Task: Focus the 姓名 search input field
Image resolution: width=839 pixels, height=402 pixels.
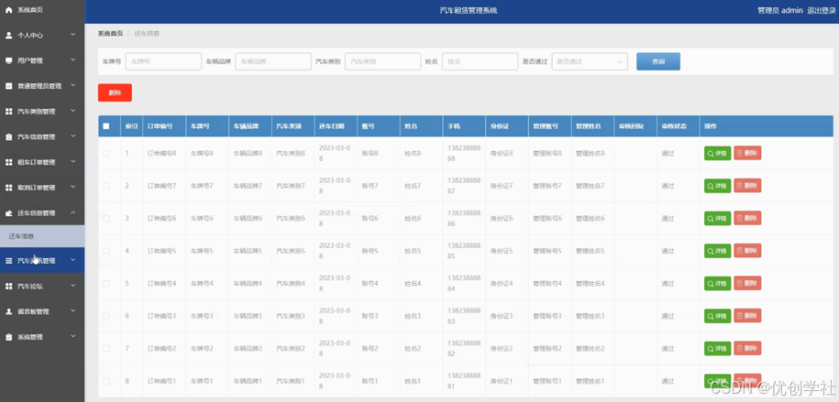Action: point(480,61)
